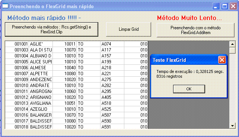Image resolution: width=239 pixels, height=137 pixels.
Task: Select the ANDEZENC cell
Action: point(41,79)
